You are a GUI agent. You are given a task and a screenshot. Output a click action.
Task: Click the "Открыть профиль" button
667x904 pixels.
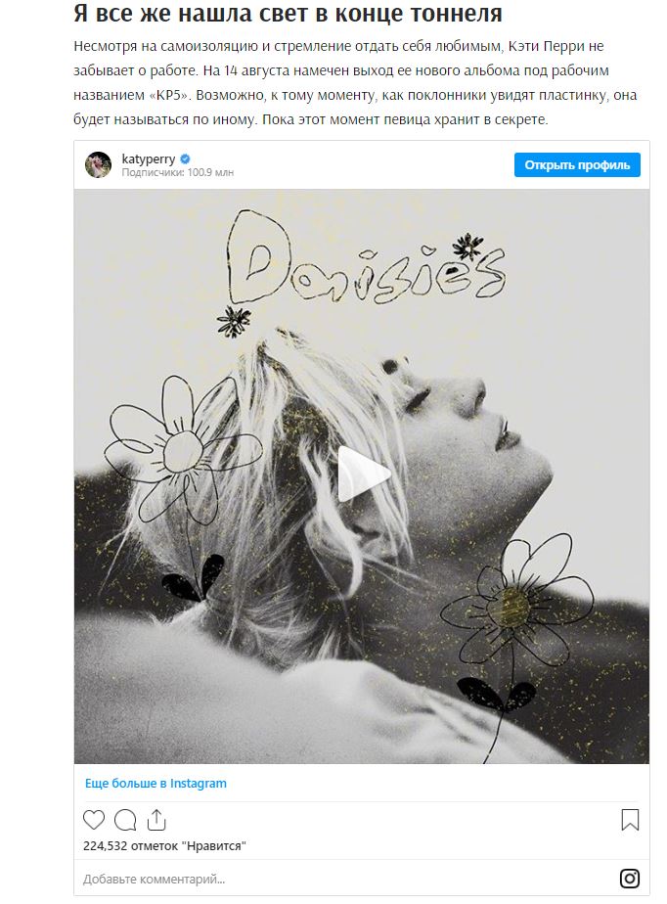tap(577, 165)
